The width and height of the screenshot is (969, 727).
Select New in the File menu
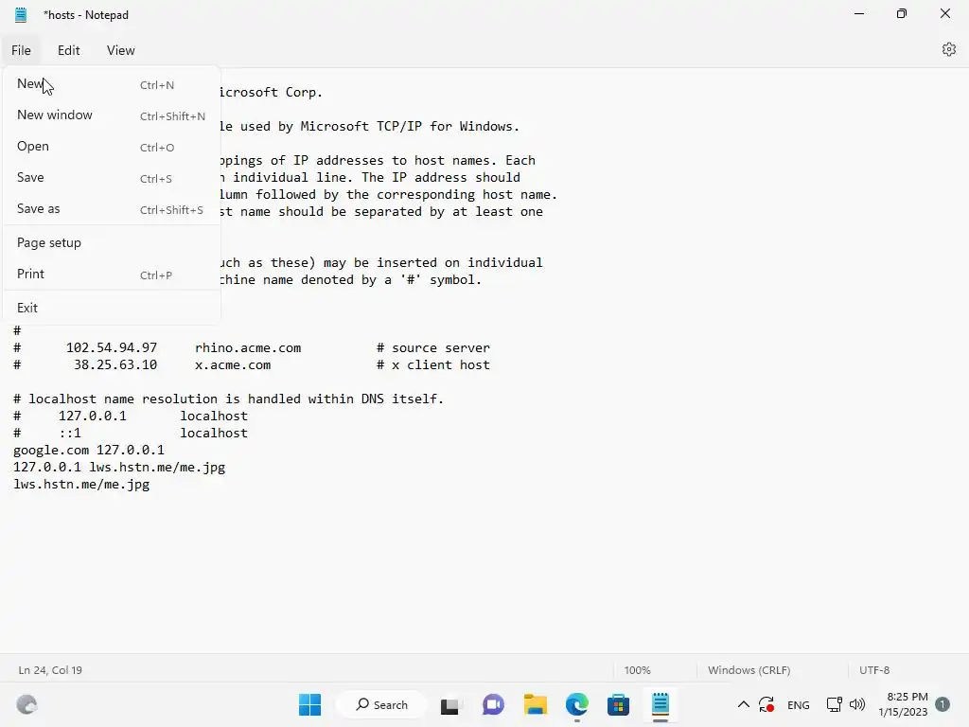(x=112, y=84)
